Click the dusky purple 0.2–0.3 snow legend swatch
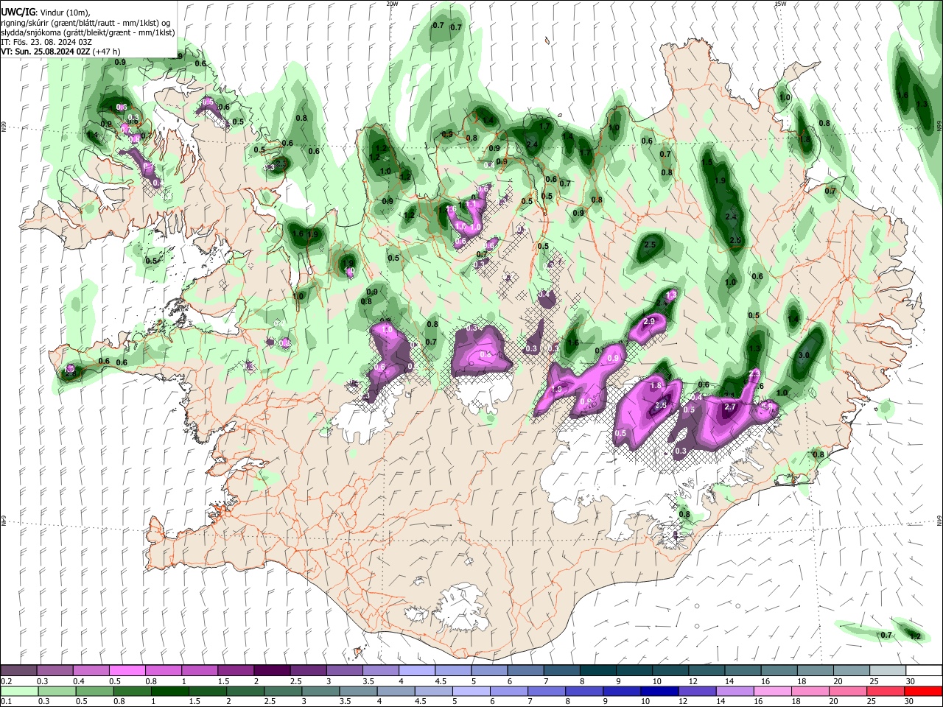The width and height of the screenshot is (943, 707). pos(18,670)
